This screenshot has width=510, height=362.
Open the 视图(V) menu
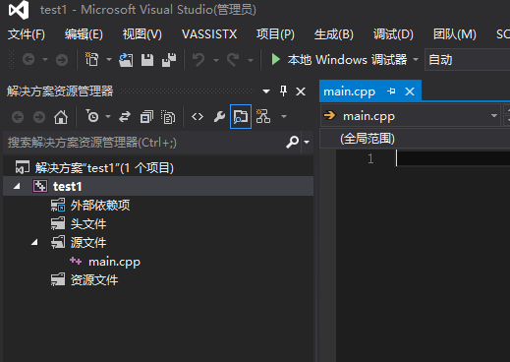click(x=142, y=34)
